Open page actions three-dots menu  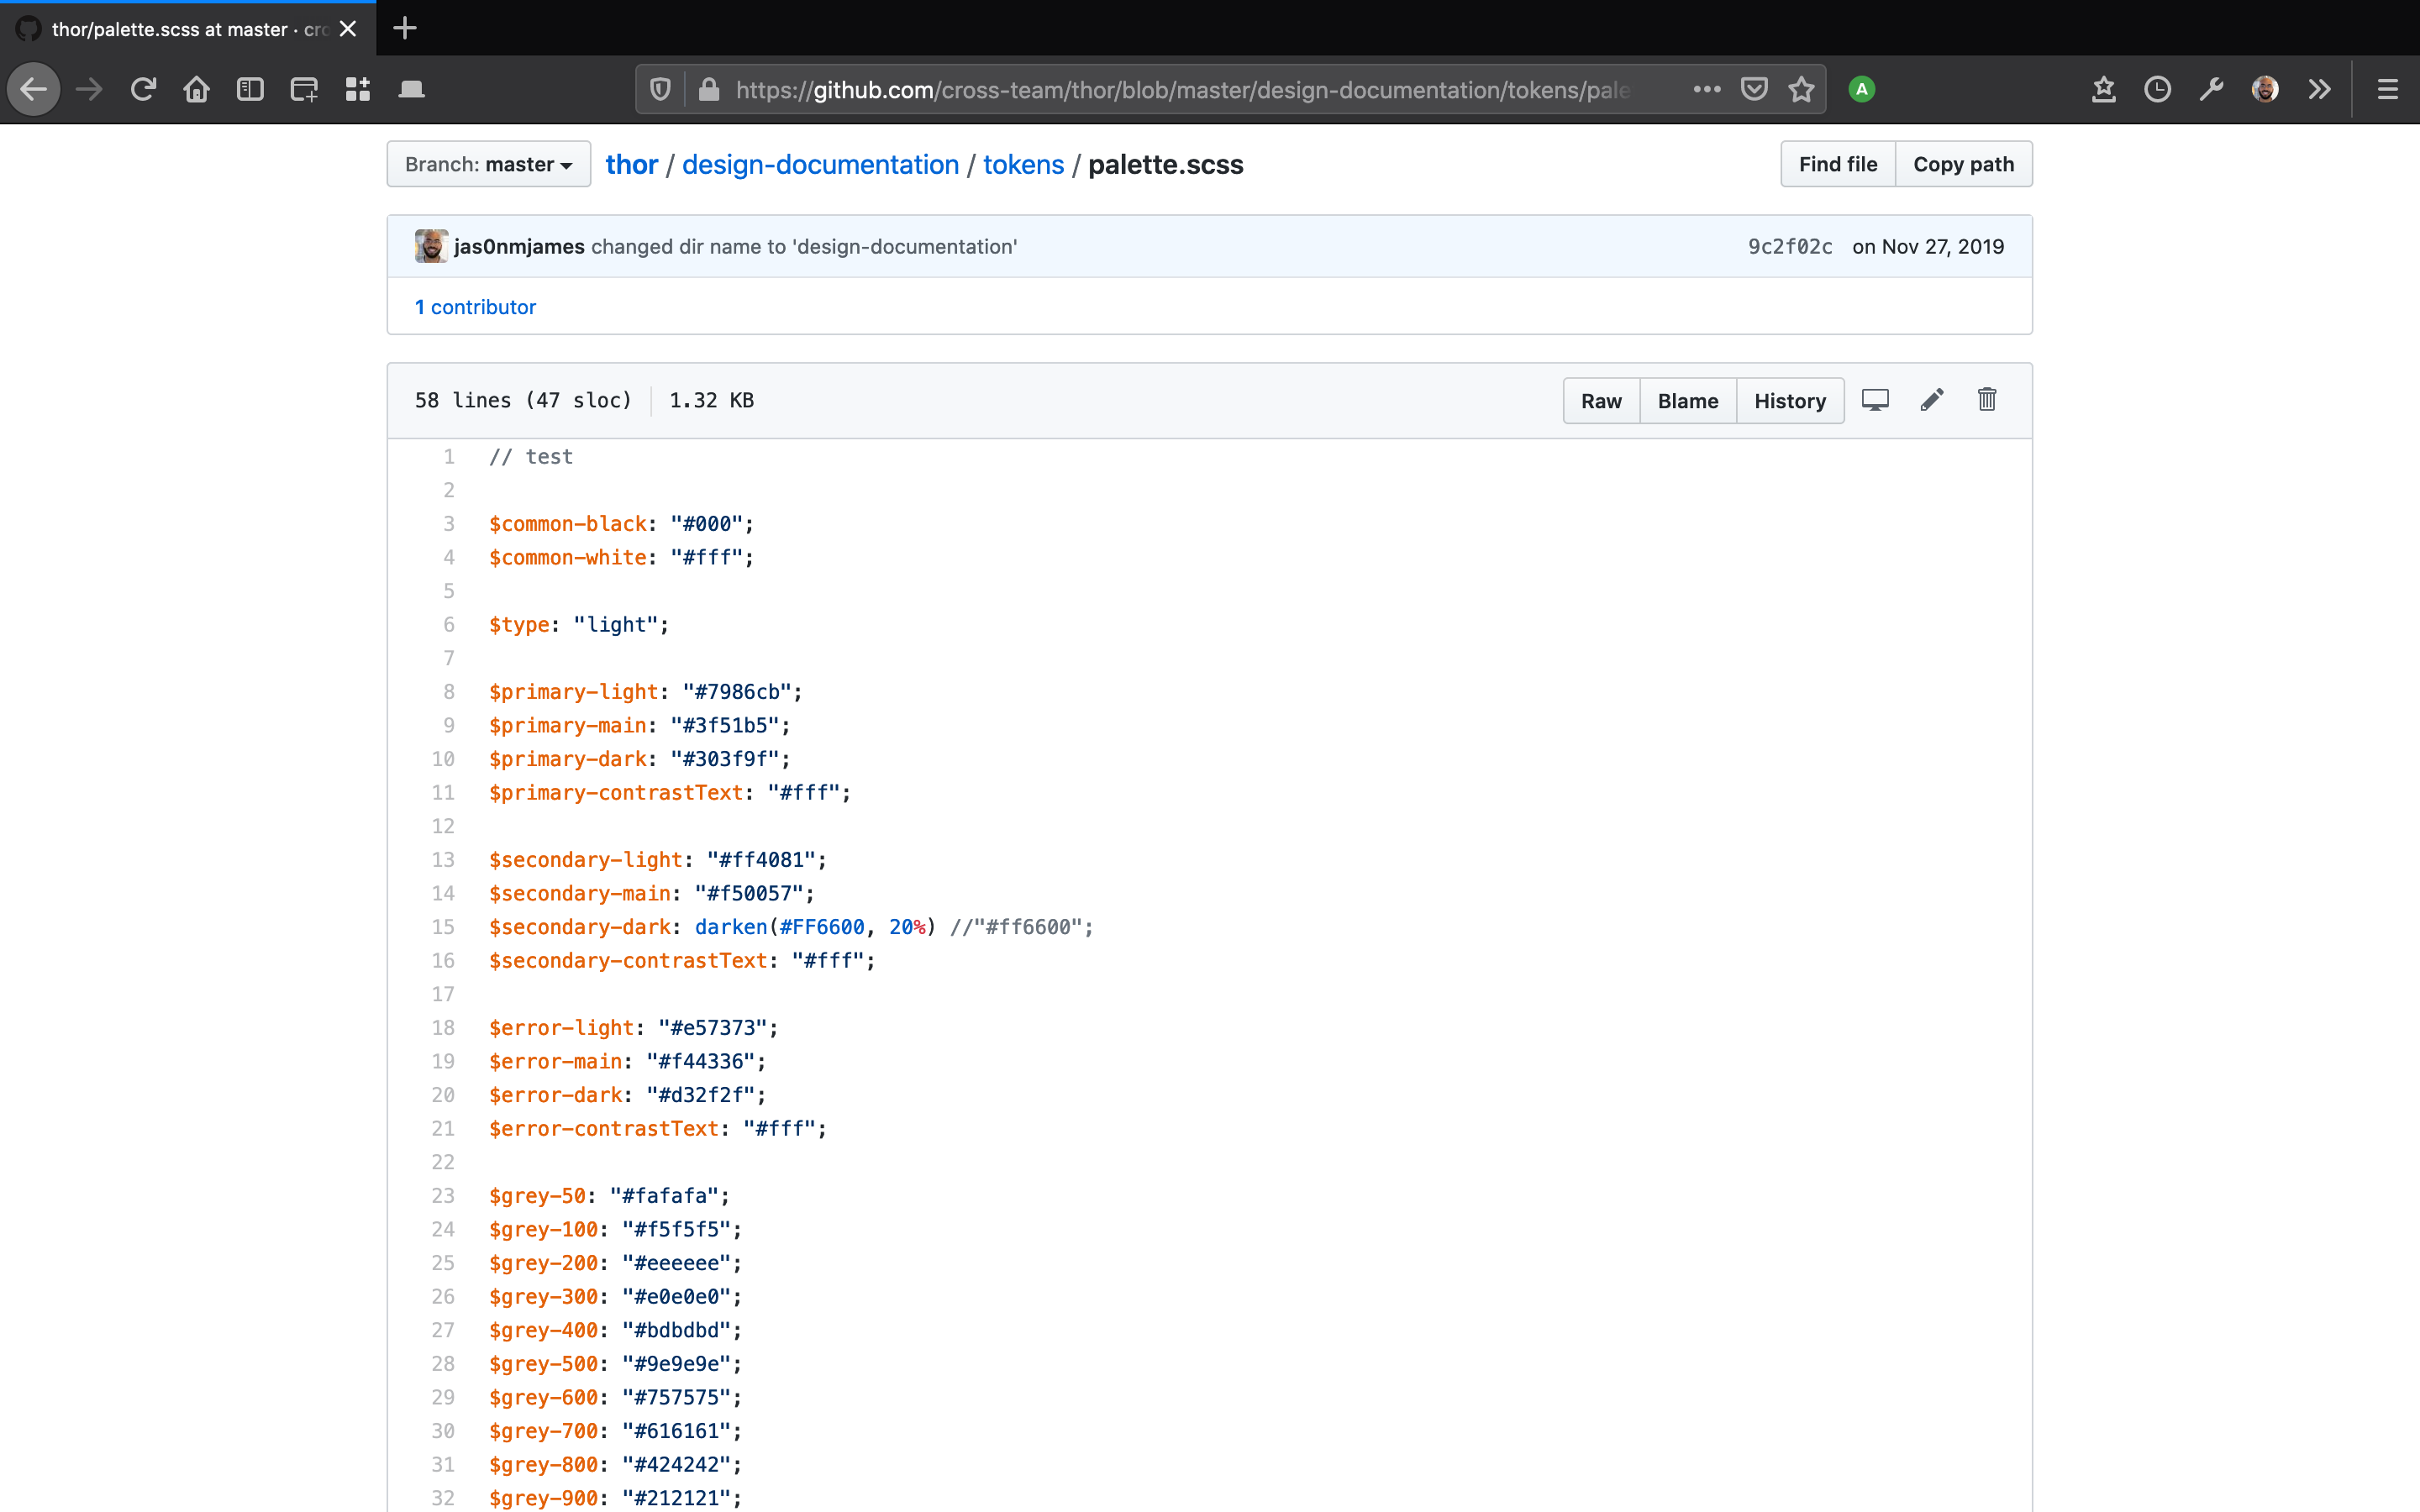tap(1706, 90)
